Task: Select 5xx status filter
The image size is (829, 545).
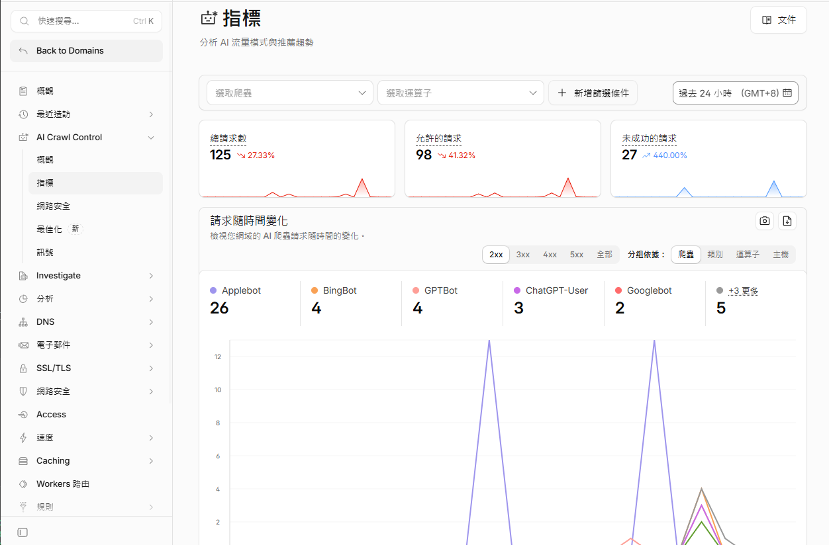Action: pos(577,255)
